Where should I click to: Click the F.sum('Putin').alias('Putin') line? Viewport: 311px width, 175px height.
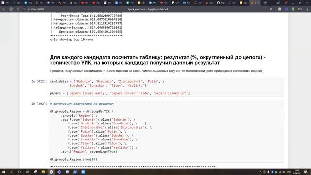point(97,132)
